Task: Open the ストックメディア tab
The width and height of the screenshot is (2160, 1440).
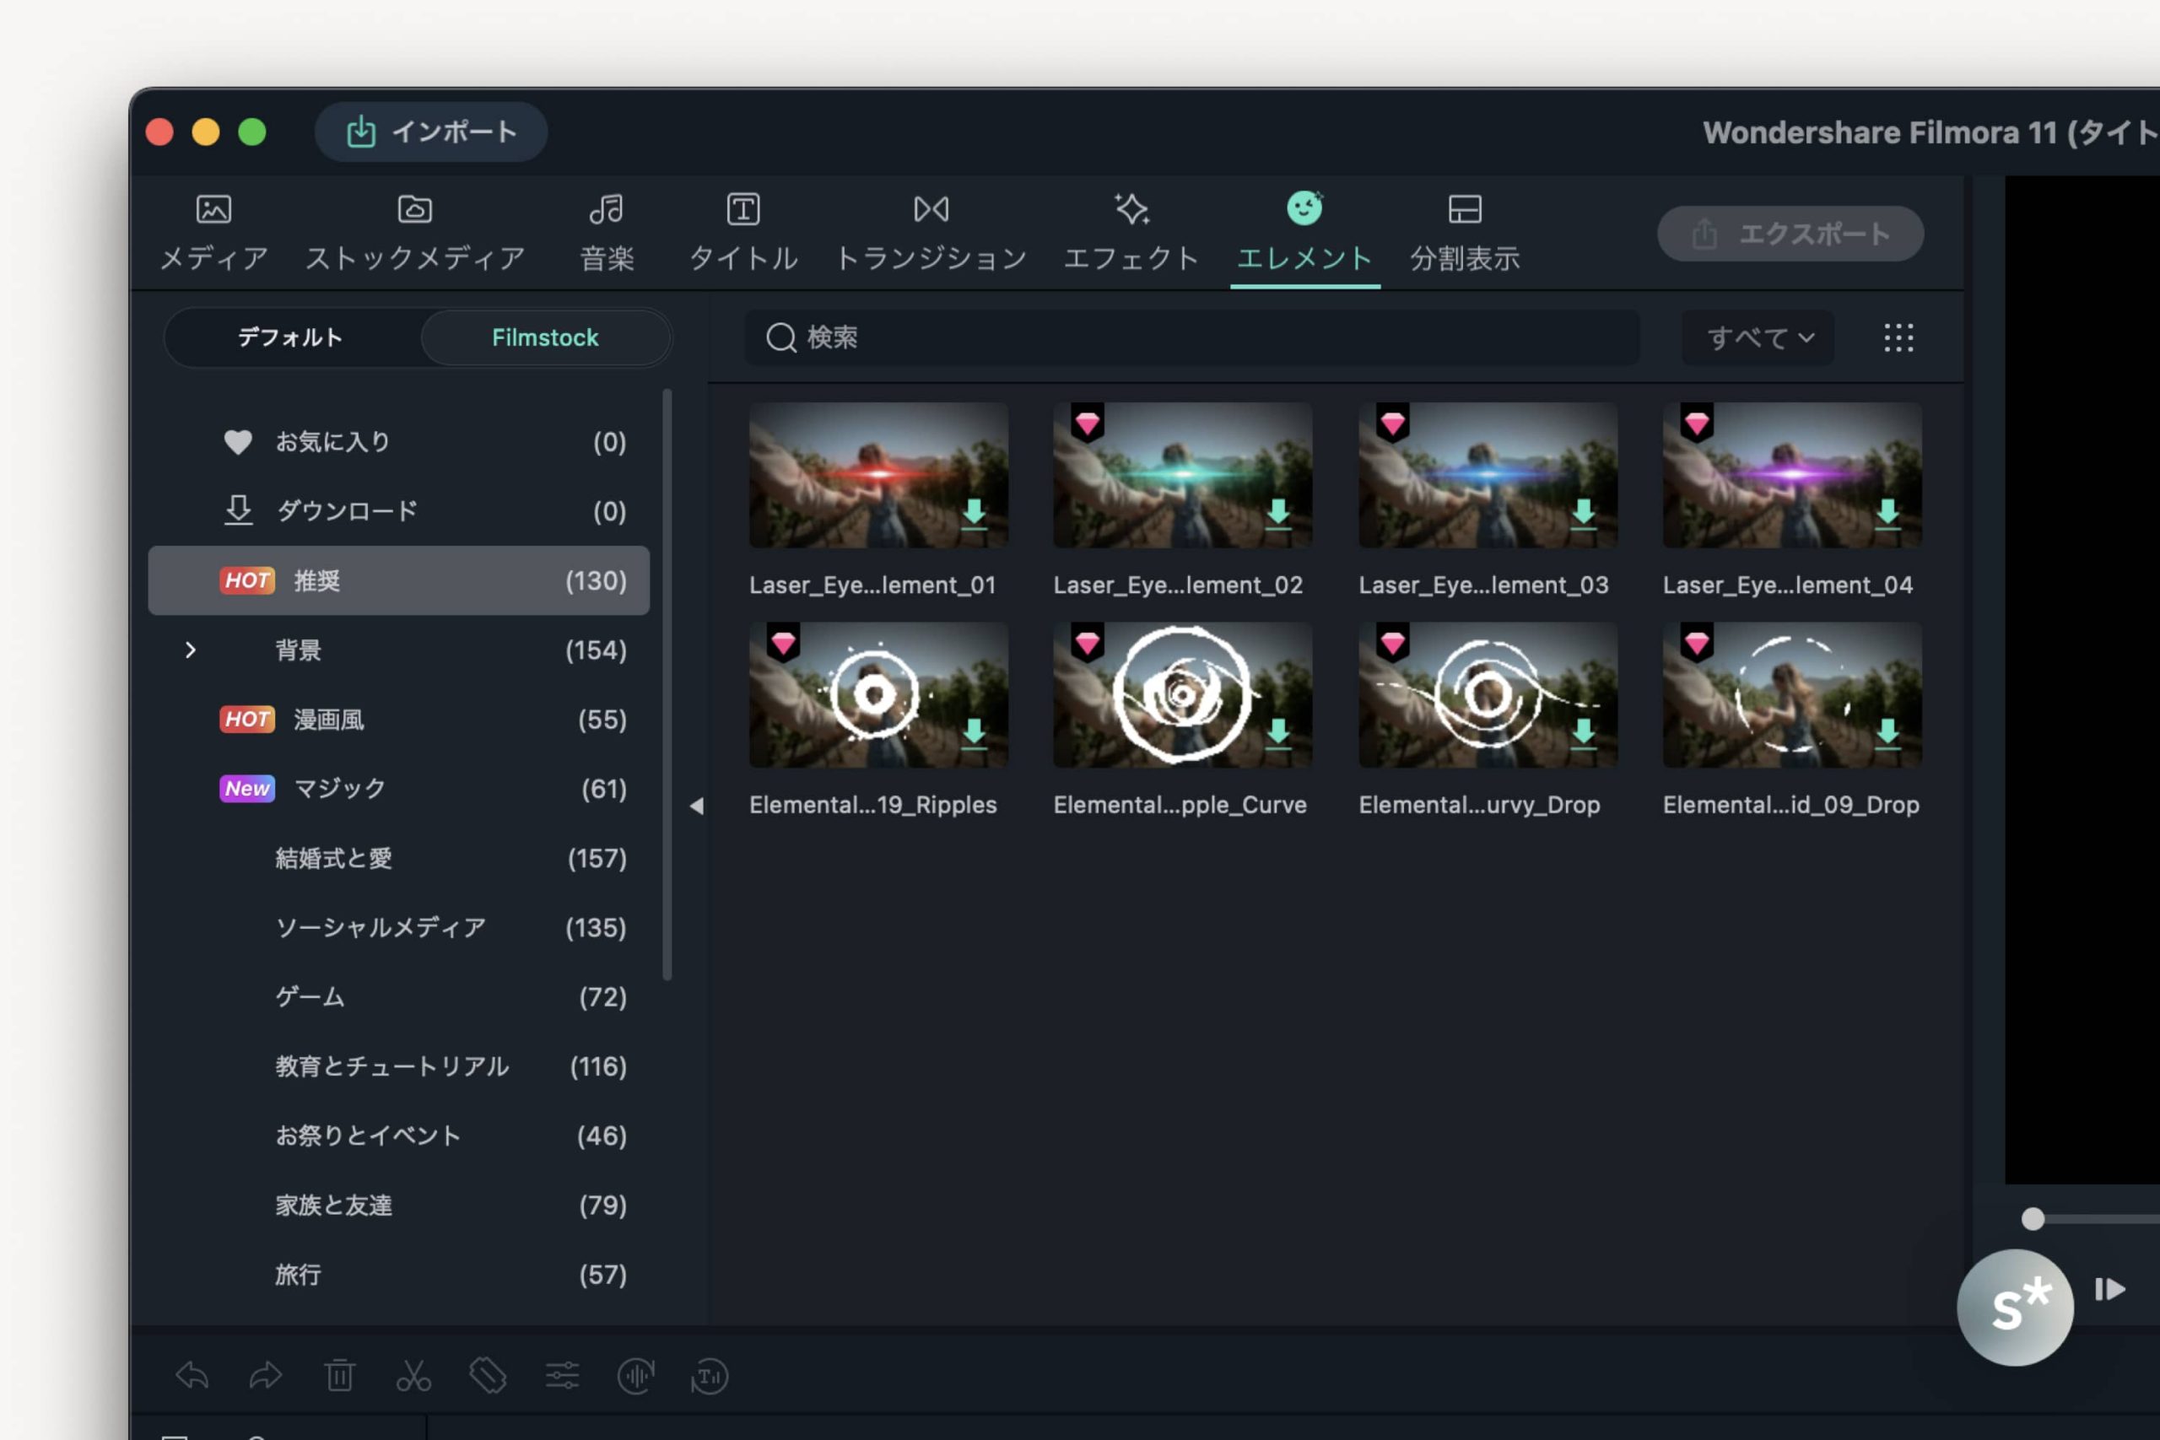Action: [414, 234]
